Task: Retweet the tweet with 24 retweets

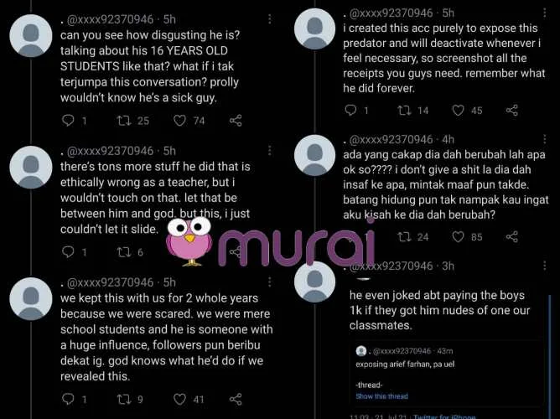Action: [x=404, y=237]
